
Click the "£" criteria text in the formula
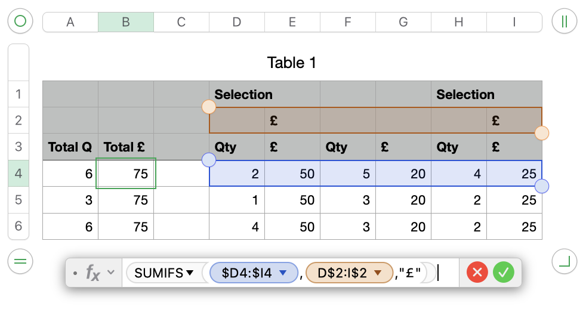point(410,273)
